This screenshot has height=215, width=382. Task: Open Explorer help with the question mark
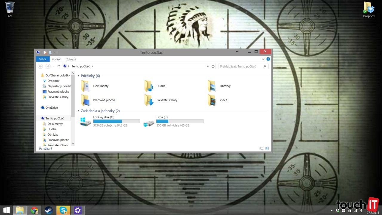268,59
